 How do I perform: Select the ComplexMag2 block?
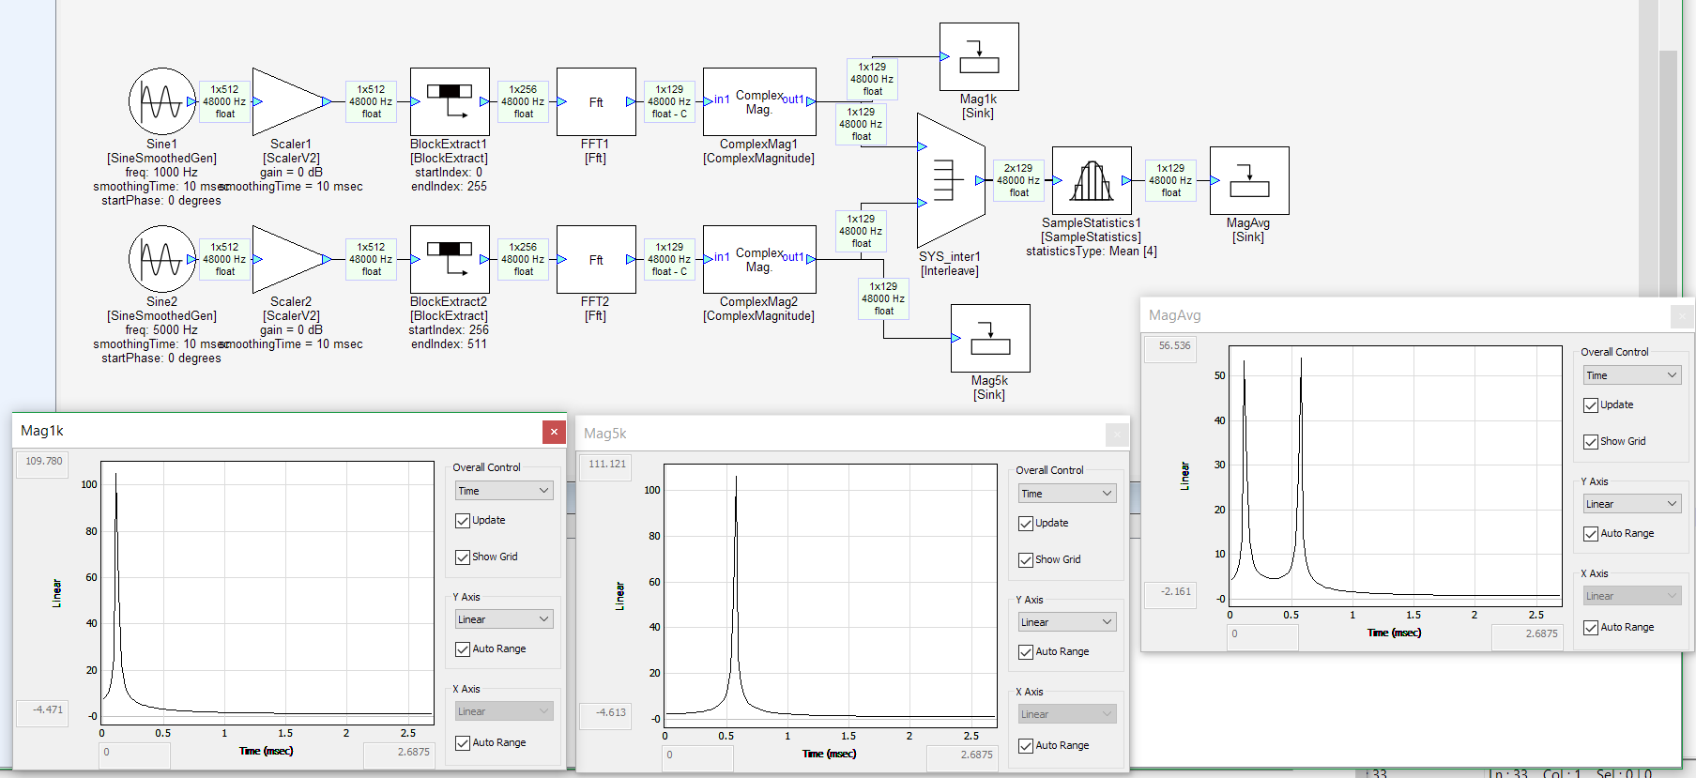759,259
